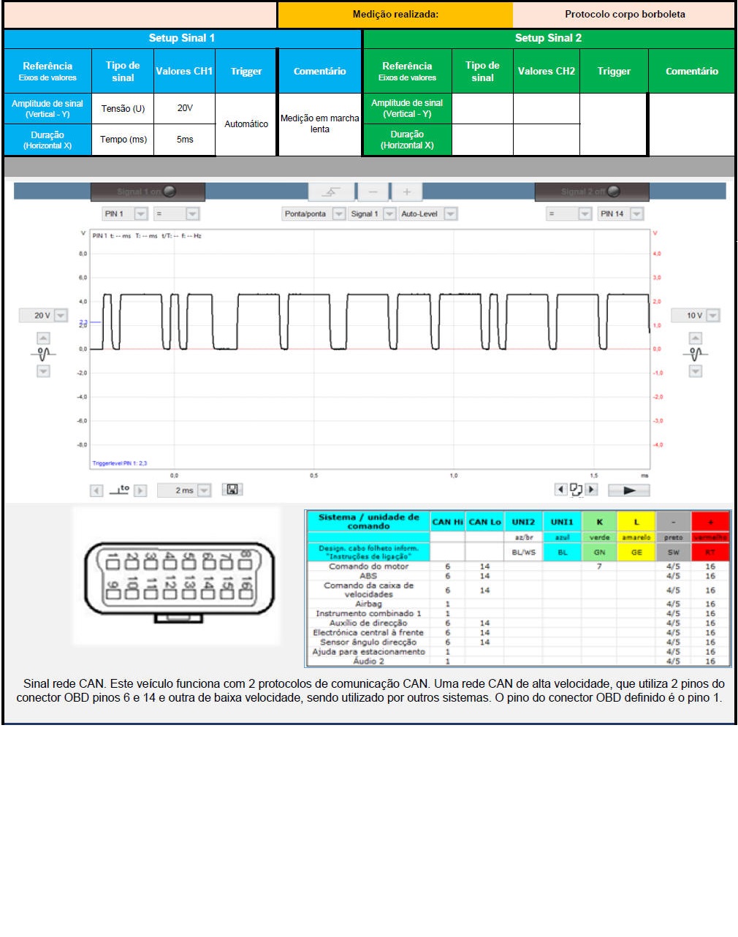Screen dimensions: 738x937
Task: Shift Signal 1 offset down arrow
Action: (43, 371)
